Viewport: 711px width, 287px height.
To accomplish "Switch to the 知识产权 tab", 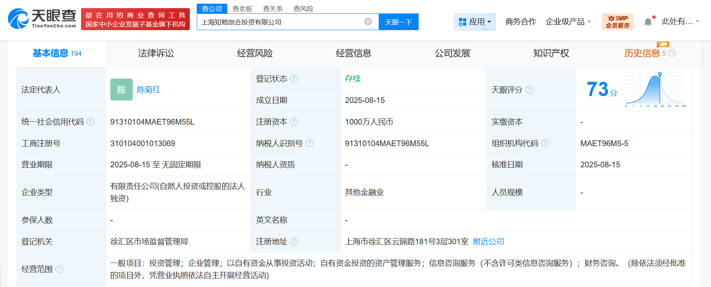I will (x=551, y=53).
